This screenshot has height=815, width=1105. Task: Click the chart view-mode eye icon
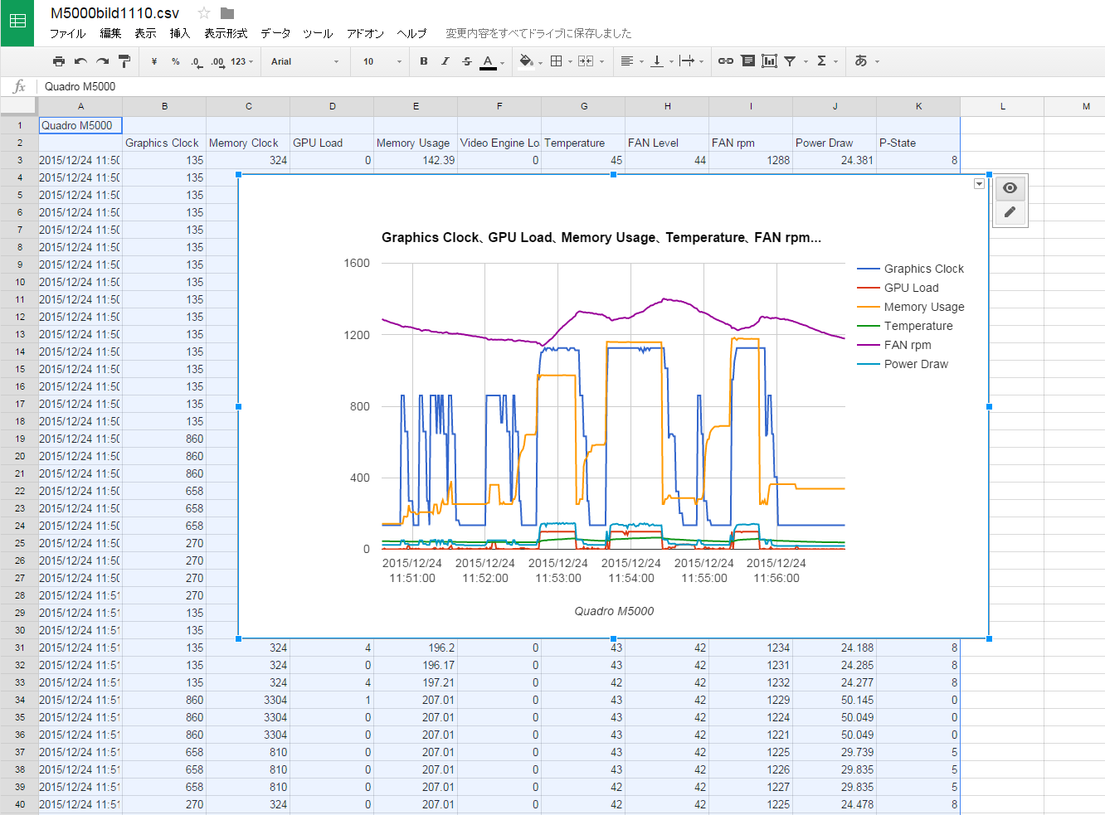pyautogui.click(x=1010, y=188)
